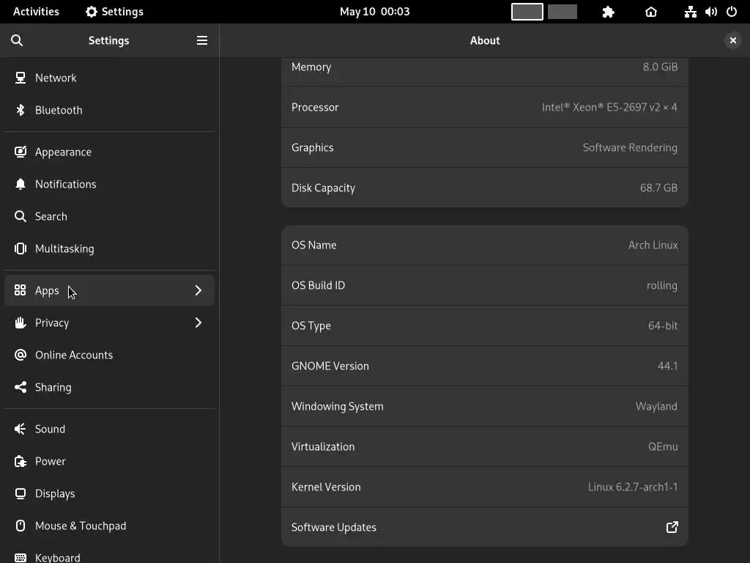Open Activities overview

pos(36,12)
